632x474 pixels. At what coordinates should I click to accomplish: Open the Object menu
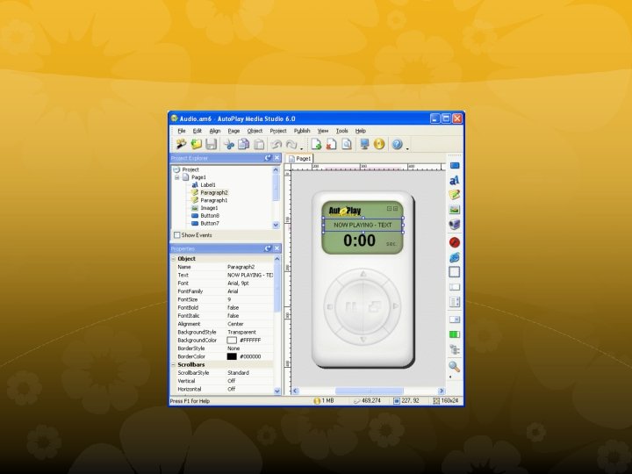(255, 131)
